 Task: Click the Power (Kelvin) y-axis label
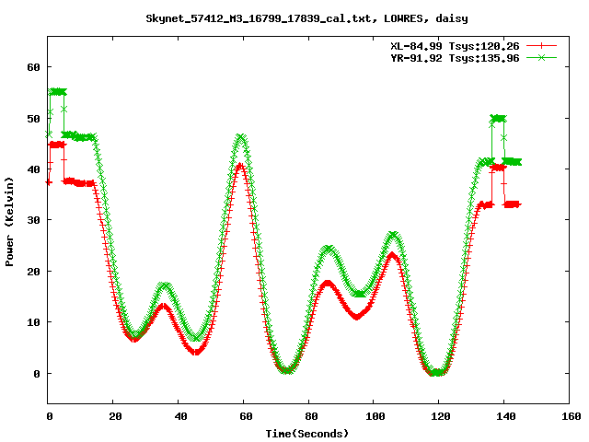point(9,222)
